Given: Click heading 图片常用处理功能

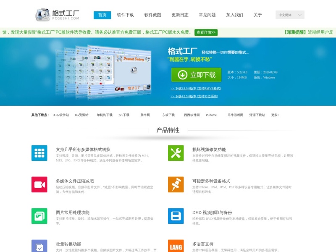Looking at the screenshot, I should 73,213.
